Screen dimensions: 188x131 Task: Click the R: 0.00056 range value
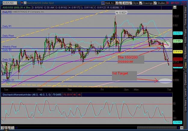click(x=113, y=7)
